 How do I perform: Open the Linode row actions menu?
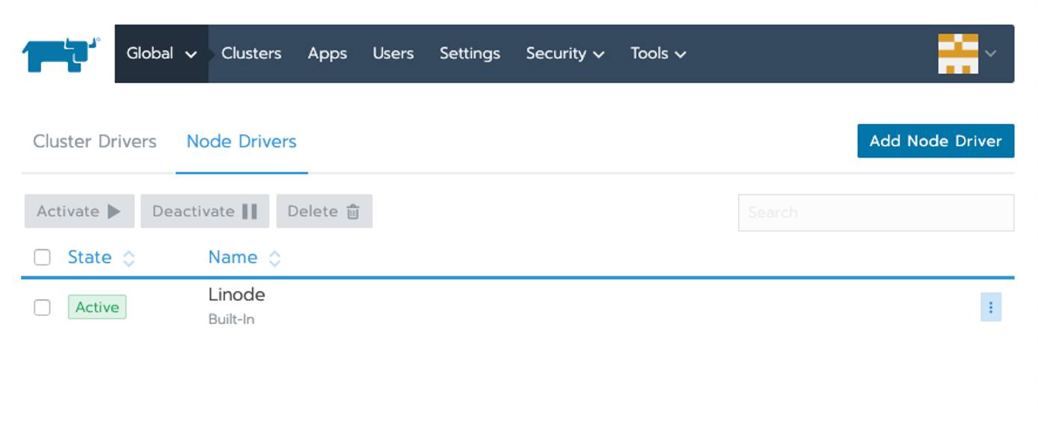(x=991, y=307)
